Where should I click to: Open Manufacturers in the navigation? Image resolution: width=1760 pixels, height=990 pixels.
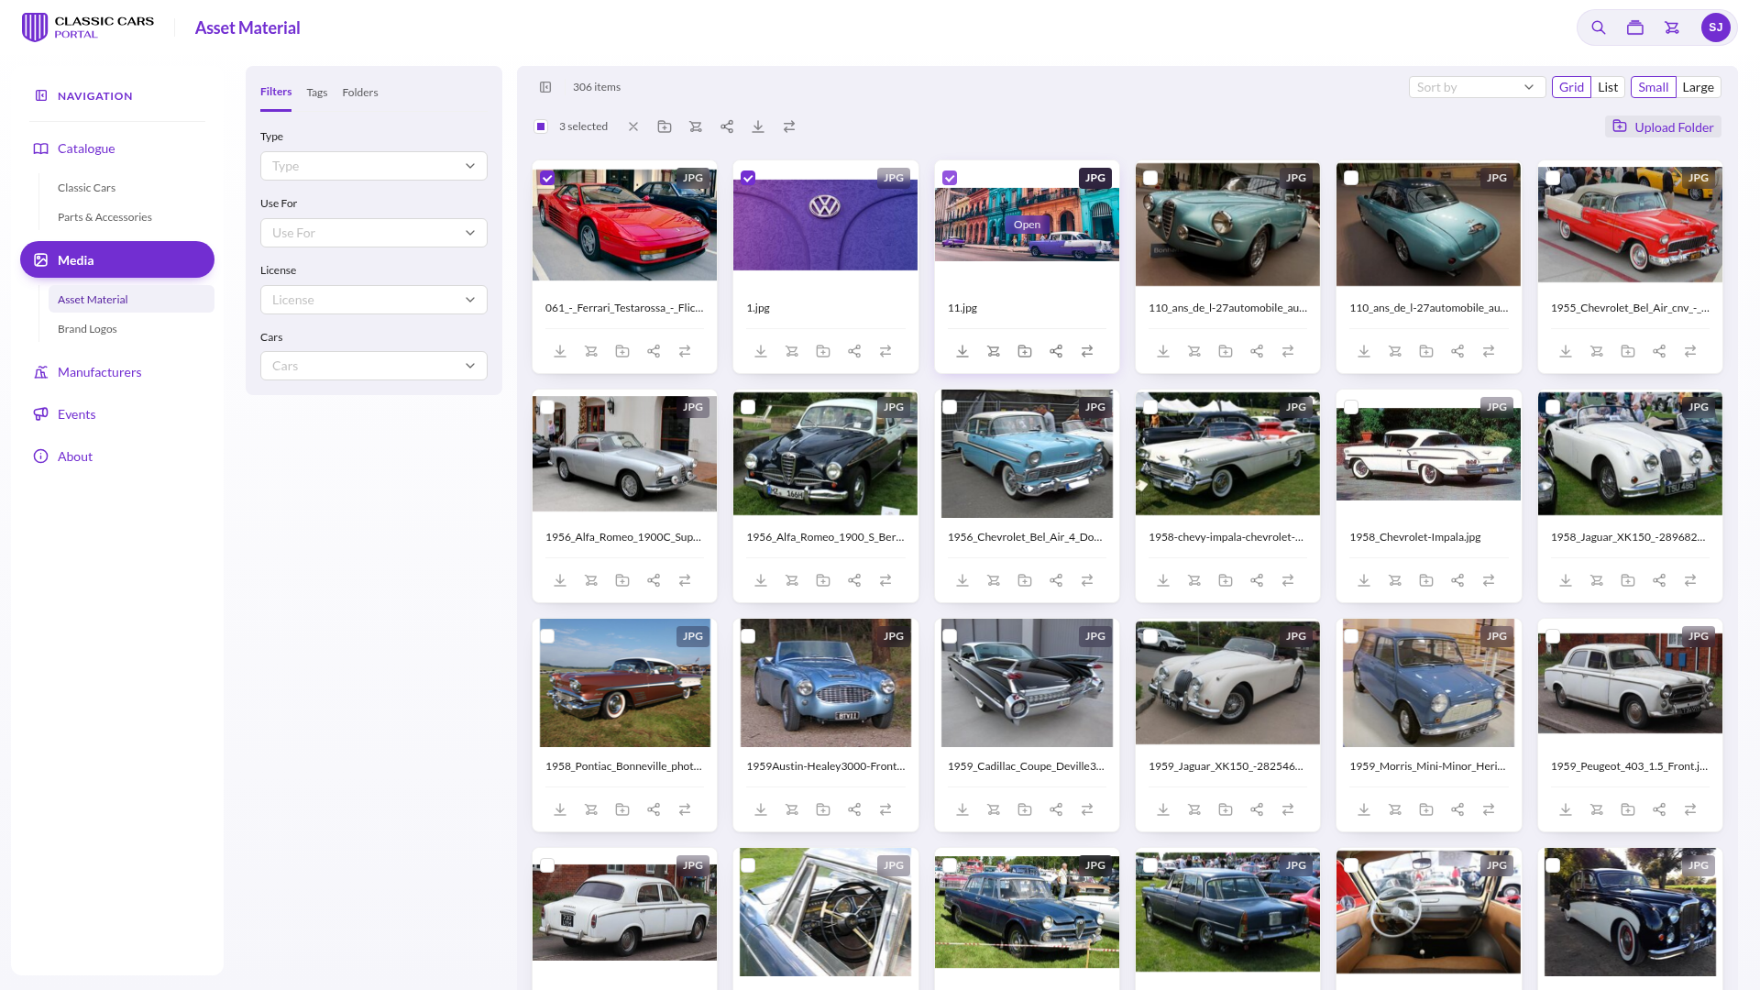point(99,372)
